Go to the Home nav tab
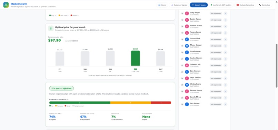Screen dimensions: 278x130 pos(162,5)
